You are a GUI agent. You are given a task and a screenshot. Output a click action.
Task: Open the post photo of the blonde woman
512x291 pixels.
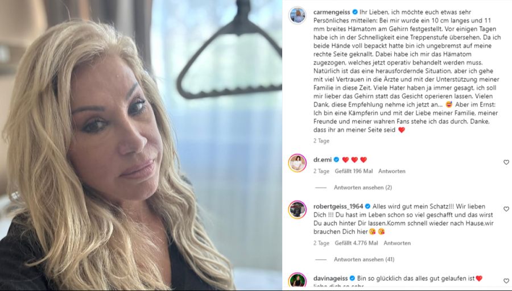click(141, 145)
